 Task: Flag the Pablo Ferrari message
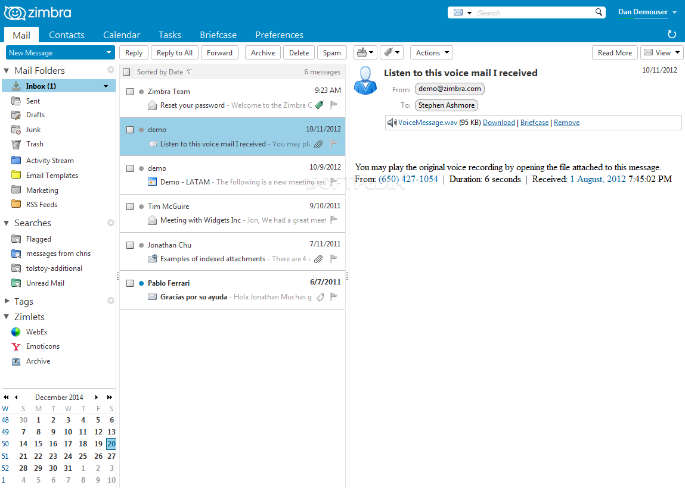[334, 296]
